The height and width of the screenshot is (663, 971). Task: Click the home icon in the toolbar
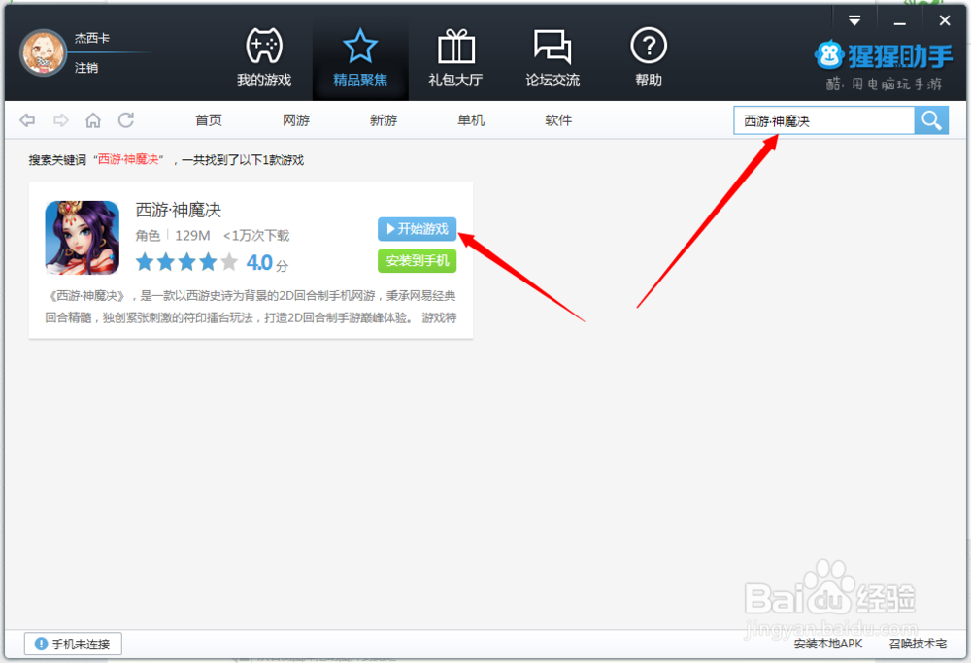93,120
